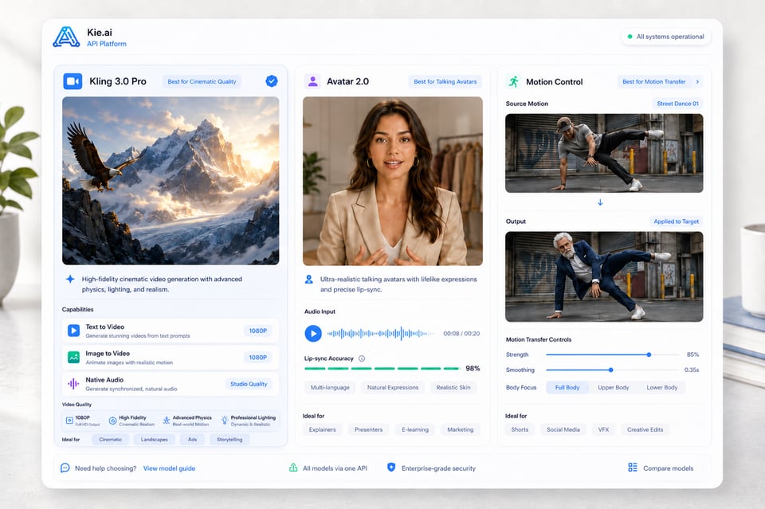The height and width of the screenshot is (509, 765).
Task: Play the audio input sample
Action: 313,334
